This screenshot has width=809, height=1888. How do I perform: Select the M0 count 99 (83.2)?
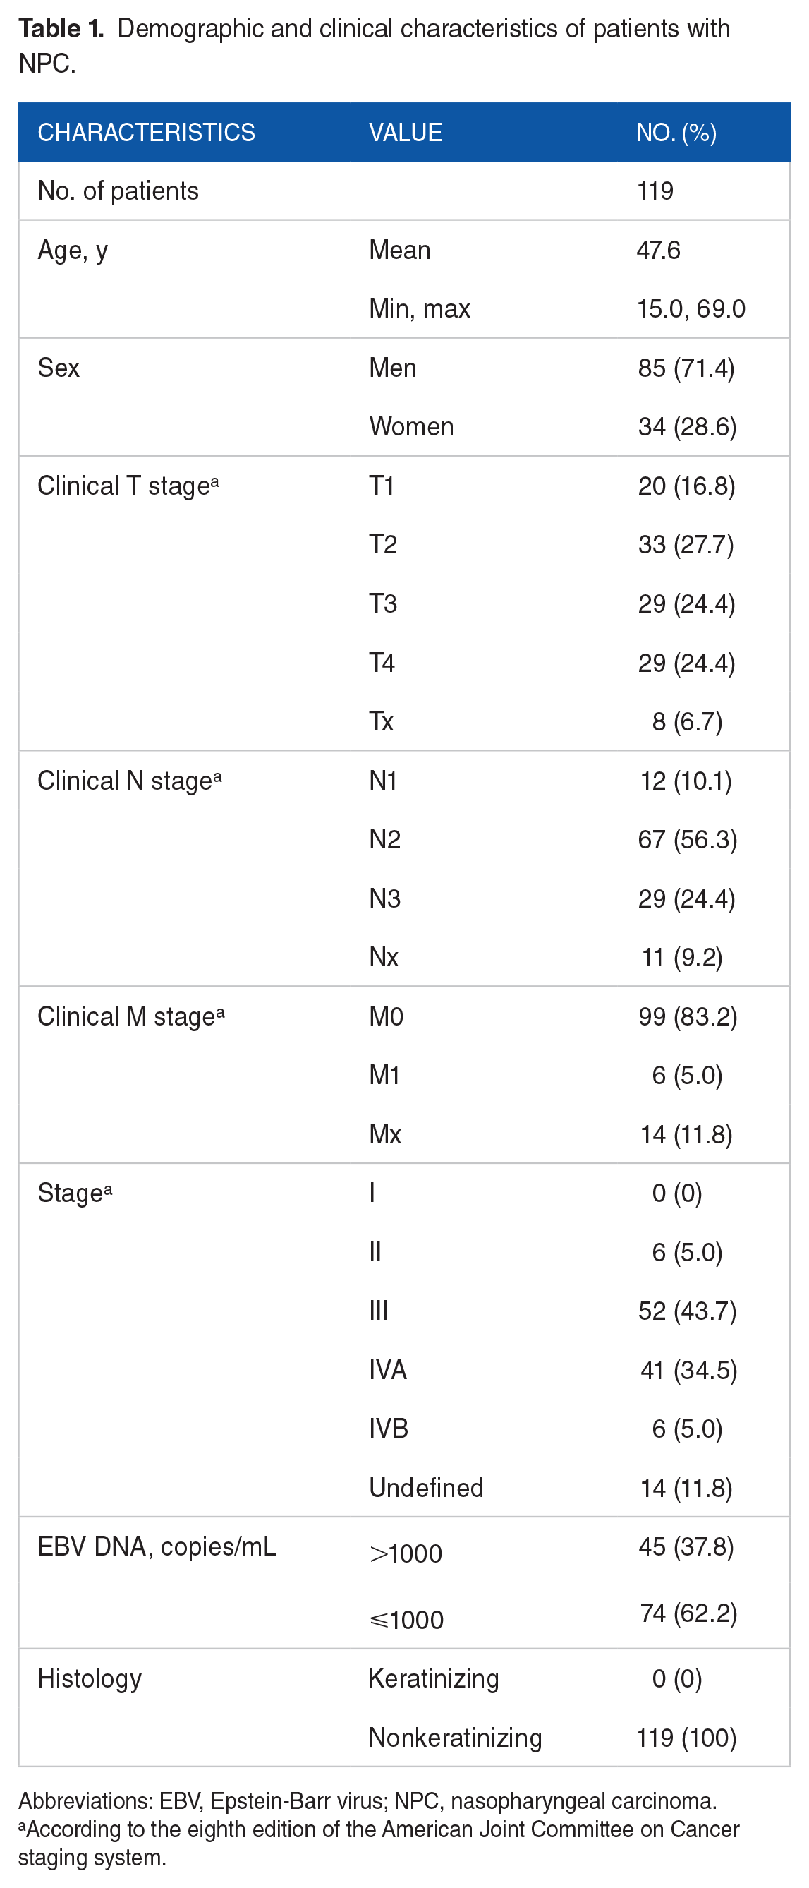pos(688,1017)
